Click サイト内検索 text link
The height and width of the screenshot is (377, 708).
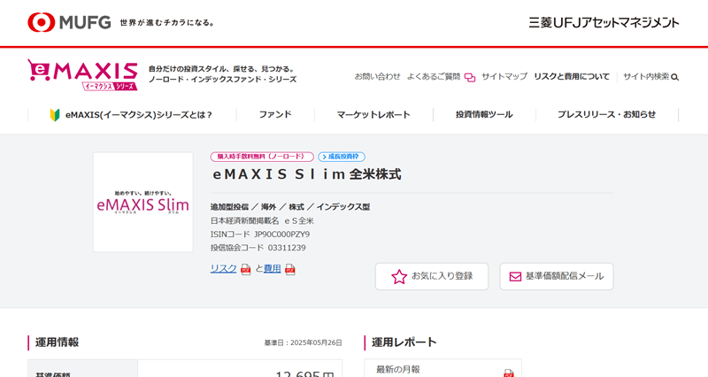point(647,77)
